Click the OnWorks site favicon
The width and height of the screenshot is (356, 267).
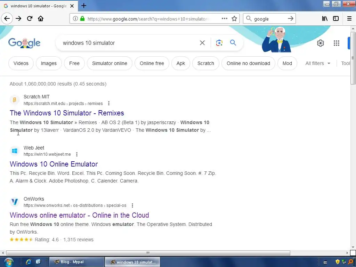[15, 202]
